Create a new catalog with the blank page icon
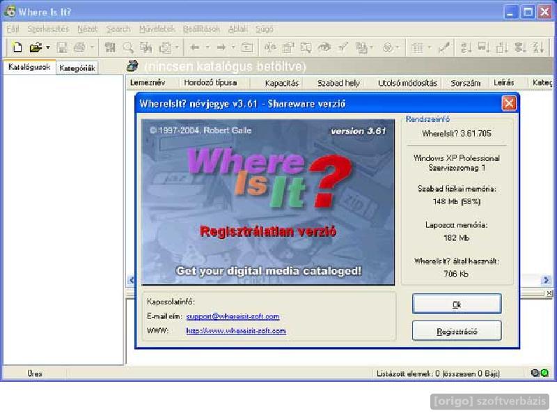Viewport: 557px width, 418px height. coord(17,47)
